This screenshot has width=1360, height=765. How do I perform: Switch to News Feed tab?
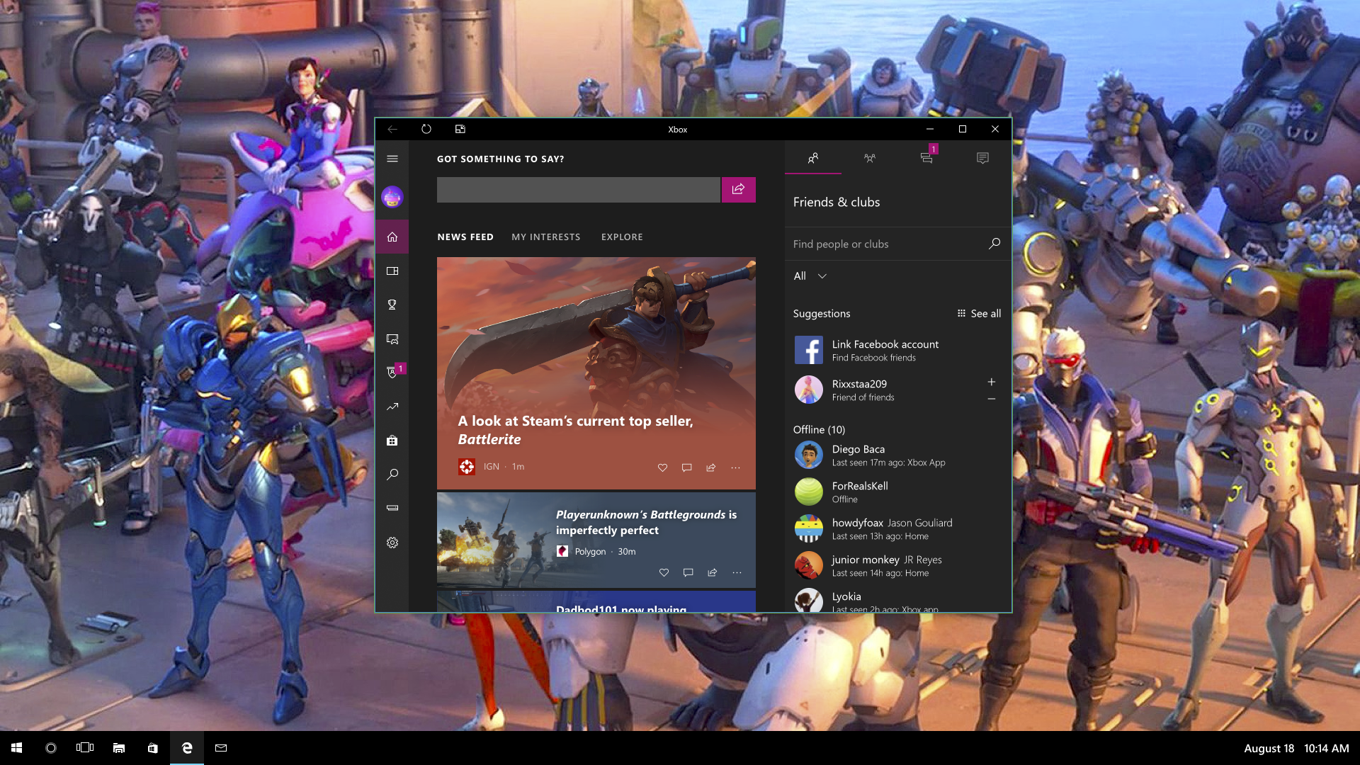coord(465,237)
